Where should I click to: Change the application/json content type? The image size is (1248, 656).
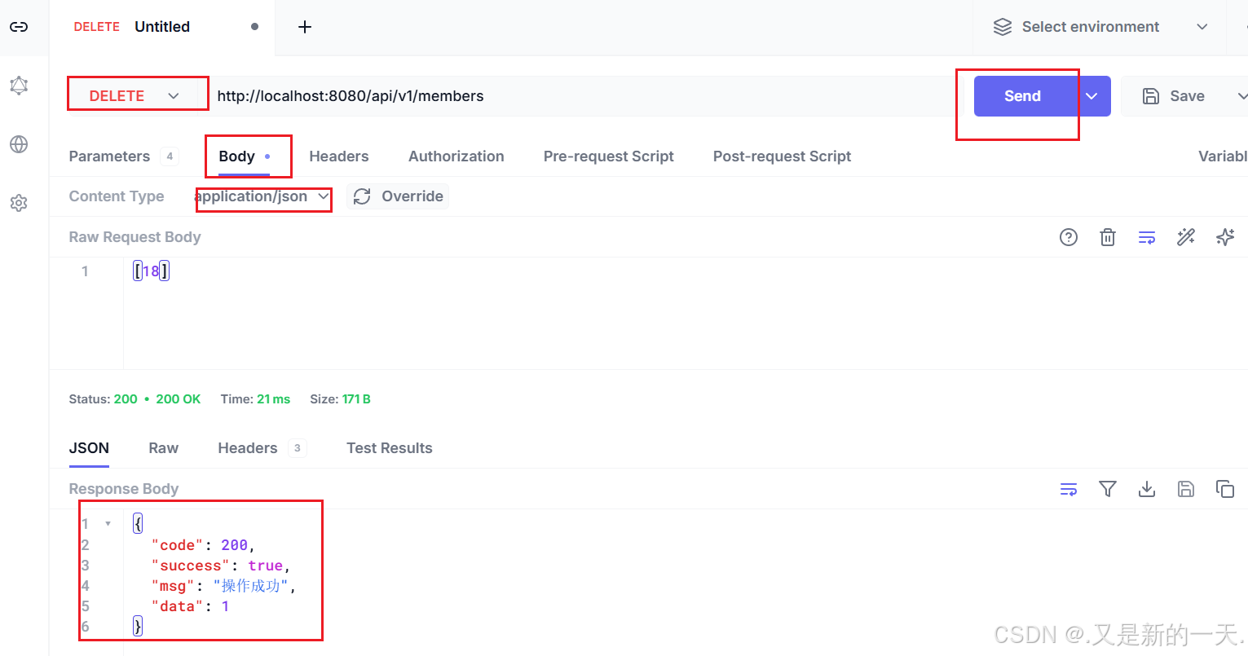coord(262,196)
